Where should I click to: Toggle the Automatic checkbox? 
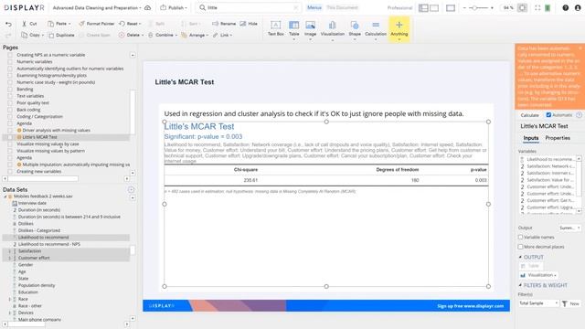point(548,115)
